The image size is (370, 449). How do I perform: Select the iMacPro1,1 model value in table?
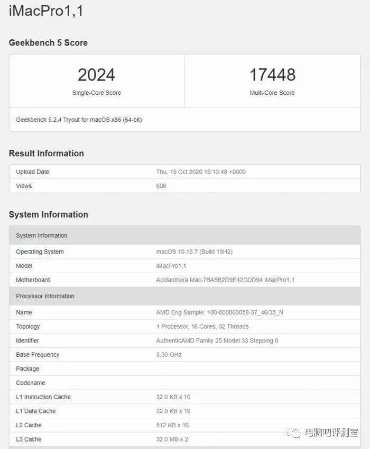(171, 266)
